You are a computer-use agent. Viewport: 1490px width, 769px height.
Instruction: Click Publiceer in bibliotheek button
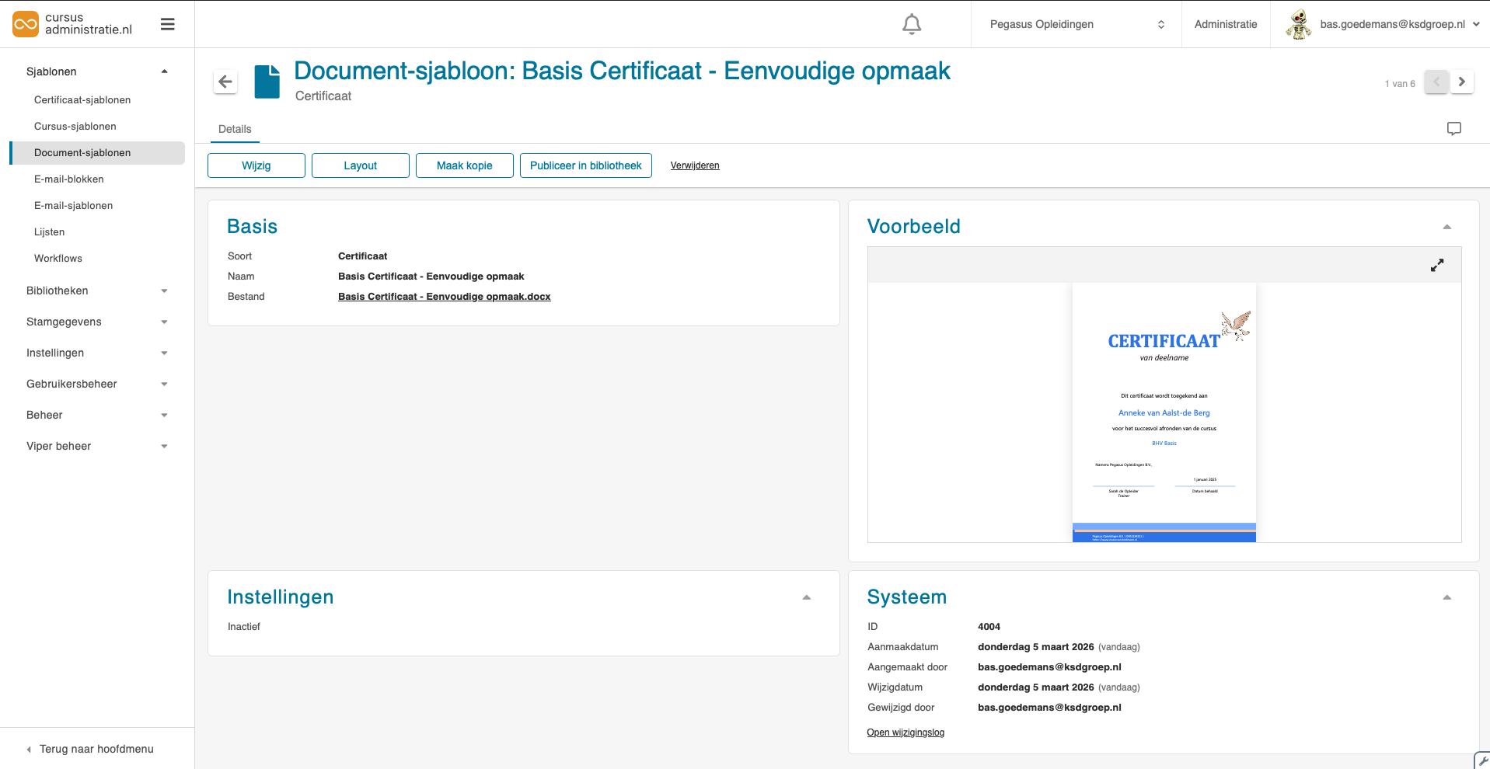[585, 165]
